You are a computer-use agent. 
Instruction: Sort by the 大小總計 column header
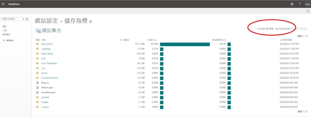124,40
